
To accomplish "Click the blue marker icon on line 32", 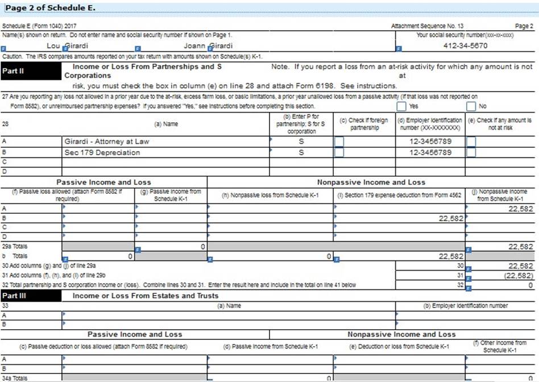I will (x=468, y=288).
